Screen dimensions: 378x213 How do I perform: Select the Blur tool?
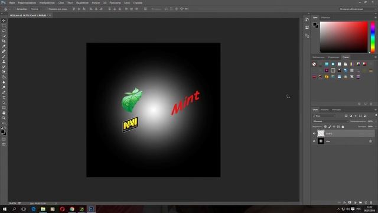tap(4, 82)
